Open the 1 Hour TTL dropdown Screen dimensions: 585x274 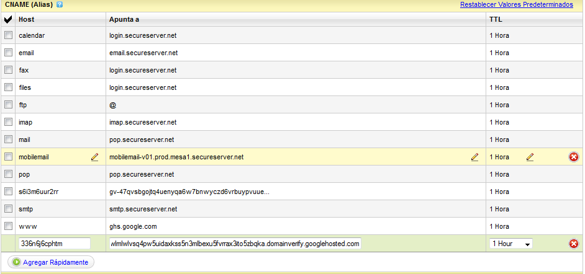510,244
